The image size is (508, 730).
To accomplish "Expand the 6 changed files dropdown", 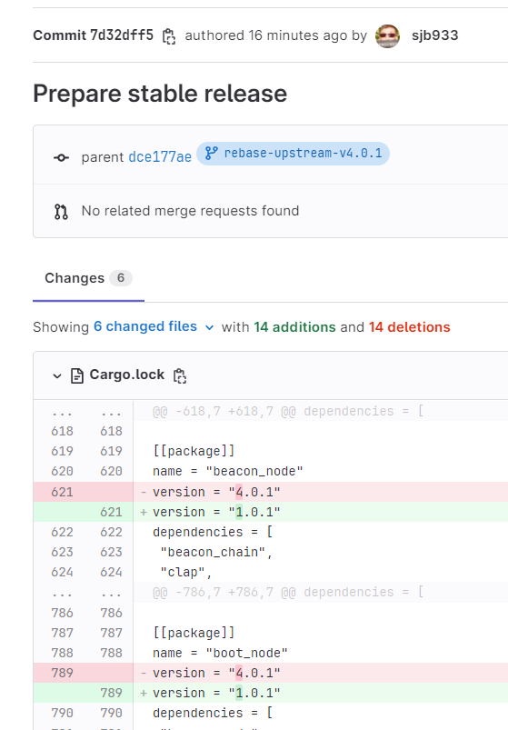I will coord(154,326).
